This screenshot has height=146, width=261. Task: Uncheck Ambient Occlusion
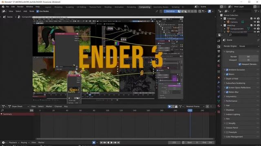[x=227, y=70]
